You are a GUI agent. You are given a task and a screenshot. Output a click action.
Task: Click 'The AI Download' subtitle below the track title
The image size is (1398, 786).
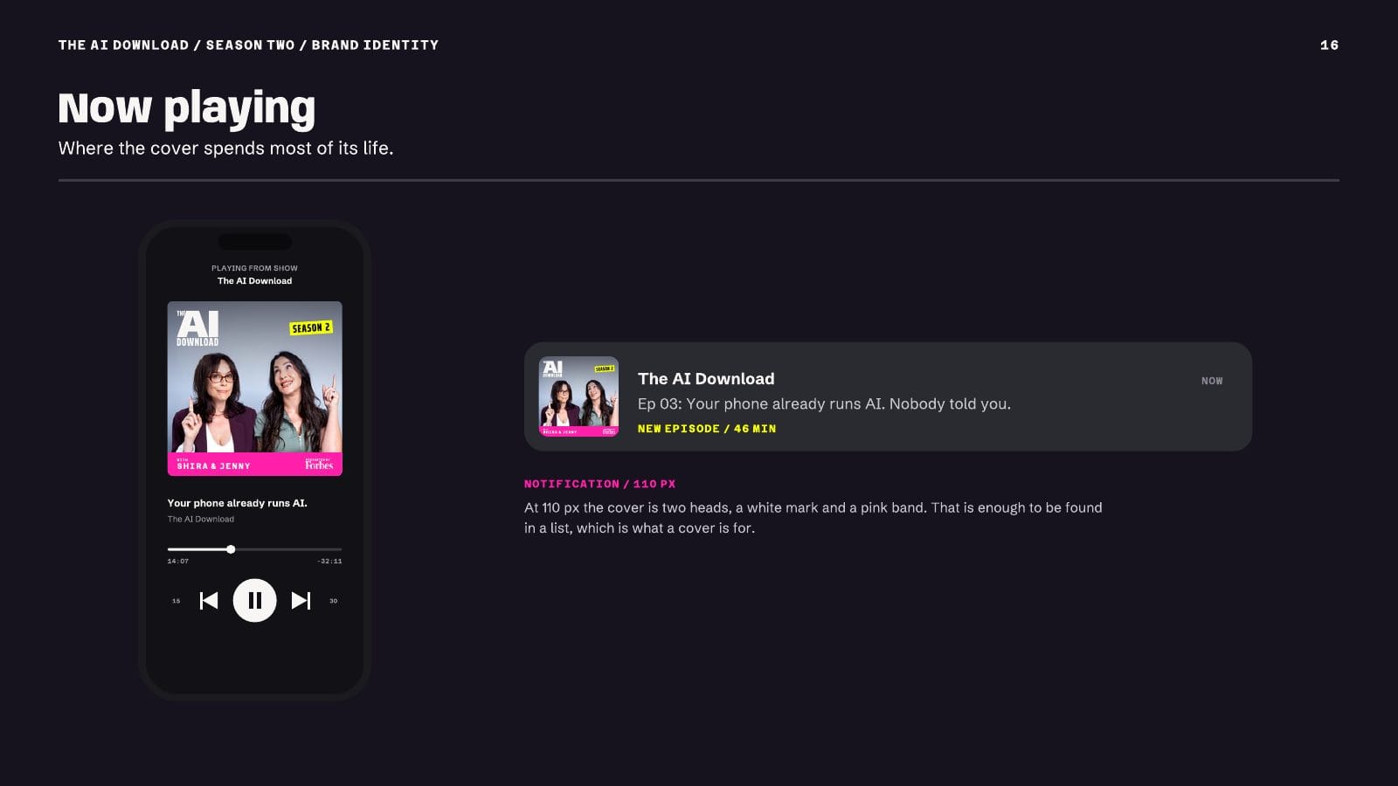coord(201,519)
